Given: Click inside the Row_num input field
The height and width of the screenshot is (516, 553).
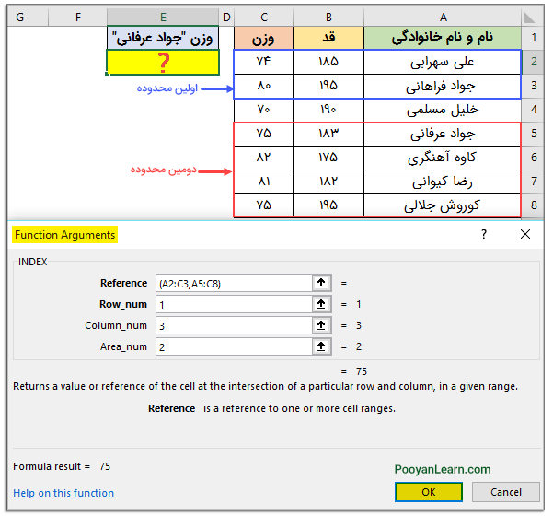Looking at the screenshot, I should coord(234,304).
